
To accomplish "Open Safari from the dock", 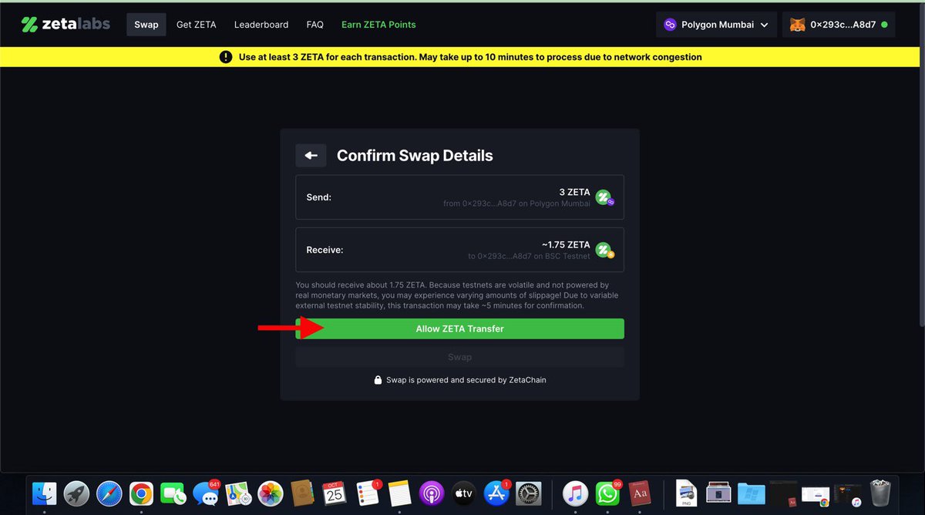I will pos(109,493).
